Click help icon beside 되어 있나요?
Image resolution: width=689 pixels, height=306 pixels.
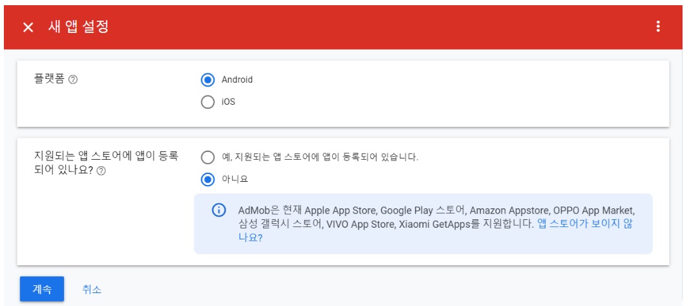[101, 171]
